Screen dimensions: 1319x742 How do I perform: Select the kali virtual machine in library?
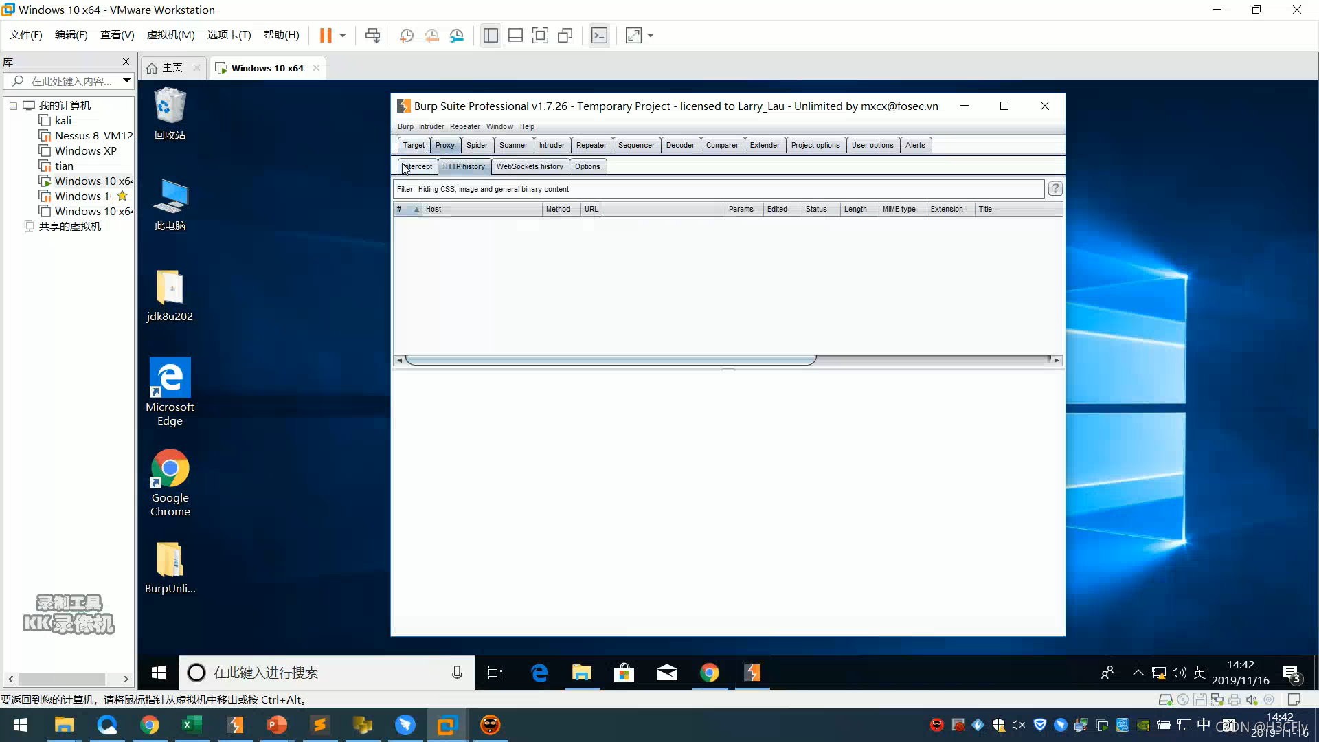[63, 121]
